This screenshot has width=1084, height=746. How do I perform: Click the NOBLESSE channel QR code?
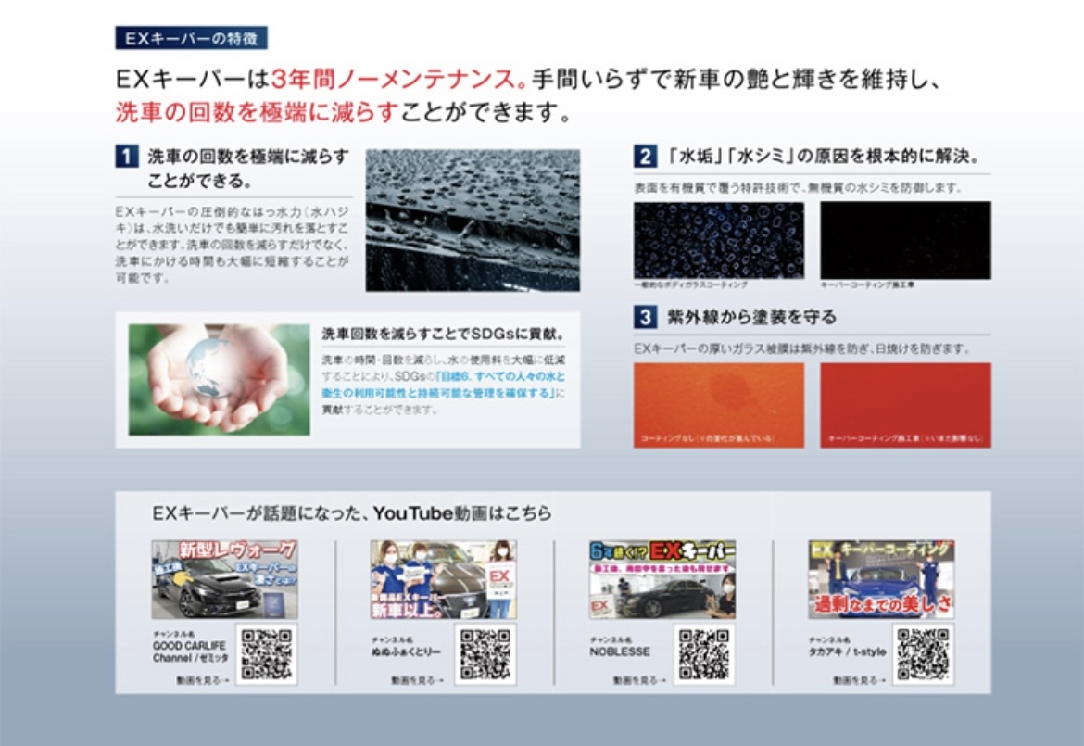pyautogui.click(x=703, y=654)
